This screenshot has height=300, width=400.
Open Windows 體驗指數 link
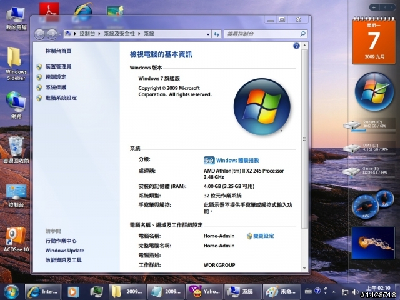pyautogui.click(x=237, y=160)
